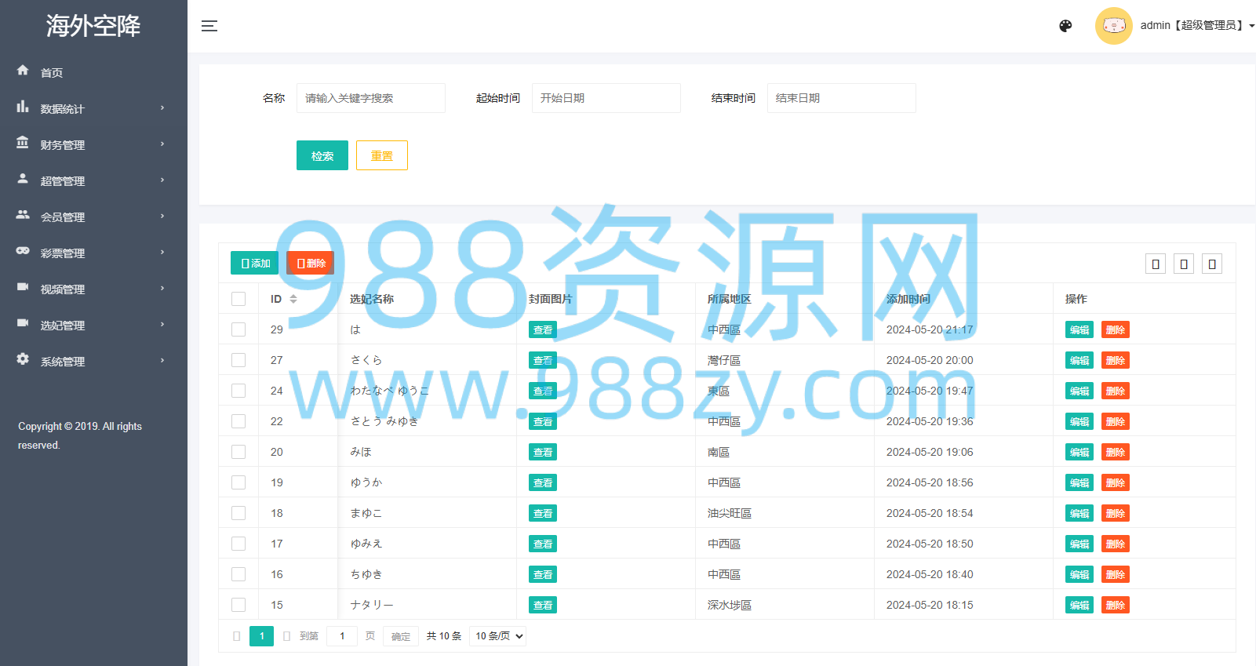The height and width of the screenshot is (666, 1256).
Task: Click the camera icon for 选妃管理
Action: [x=23, y=323]
